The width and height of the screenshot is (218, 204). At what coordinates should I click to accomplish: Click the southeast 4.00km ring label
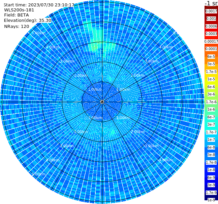(166, 160)
